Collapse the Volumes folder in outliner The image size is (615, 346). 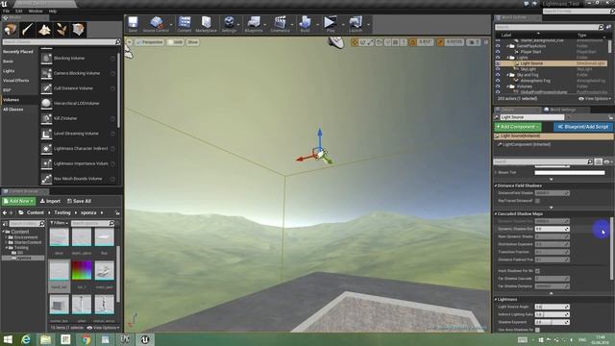pyautogui.click(x=508, y=86)
